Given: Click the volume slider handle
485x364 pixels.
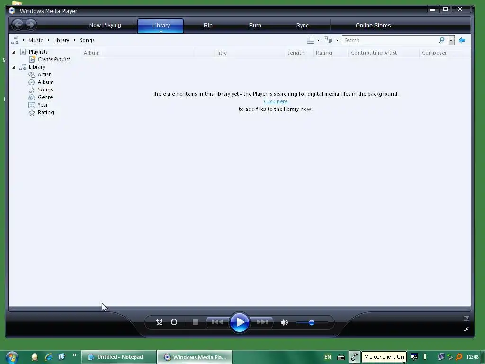Looking at the screenshot, I should [312, 322].
